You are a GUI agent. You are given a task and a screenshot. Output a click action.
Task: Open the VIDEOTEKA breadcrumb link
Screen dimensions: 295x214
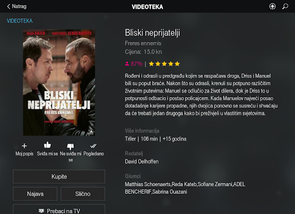tap(20, 21)
